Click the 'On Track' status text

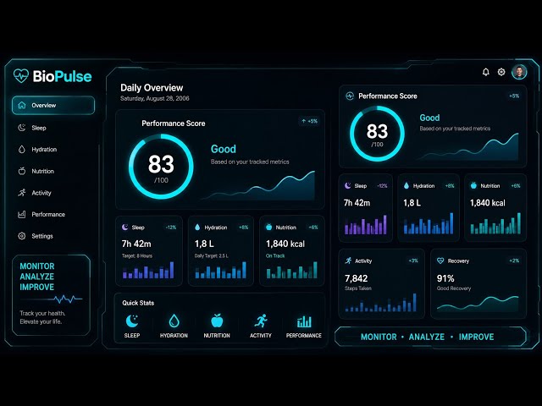pos(275,255)
